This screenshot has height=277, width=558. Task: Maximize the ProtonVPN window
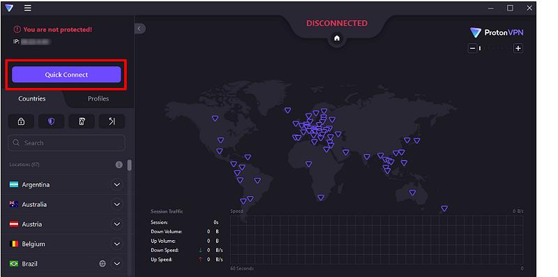click(x=510, y=8)
